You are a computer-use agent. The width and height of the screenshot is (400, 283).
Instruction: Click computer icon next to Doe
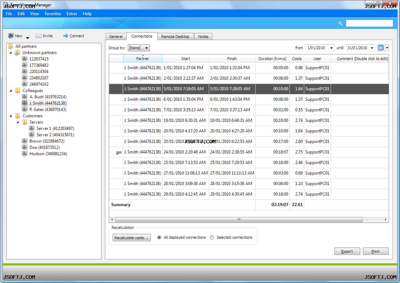coord(25,147)
